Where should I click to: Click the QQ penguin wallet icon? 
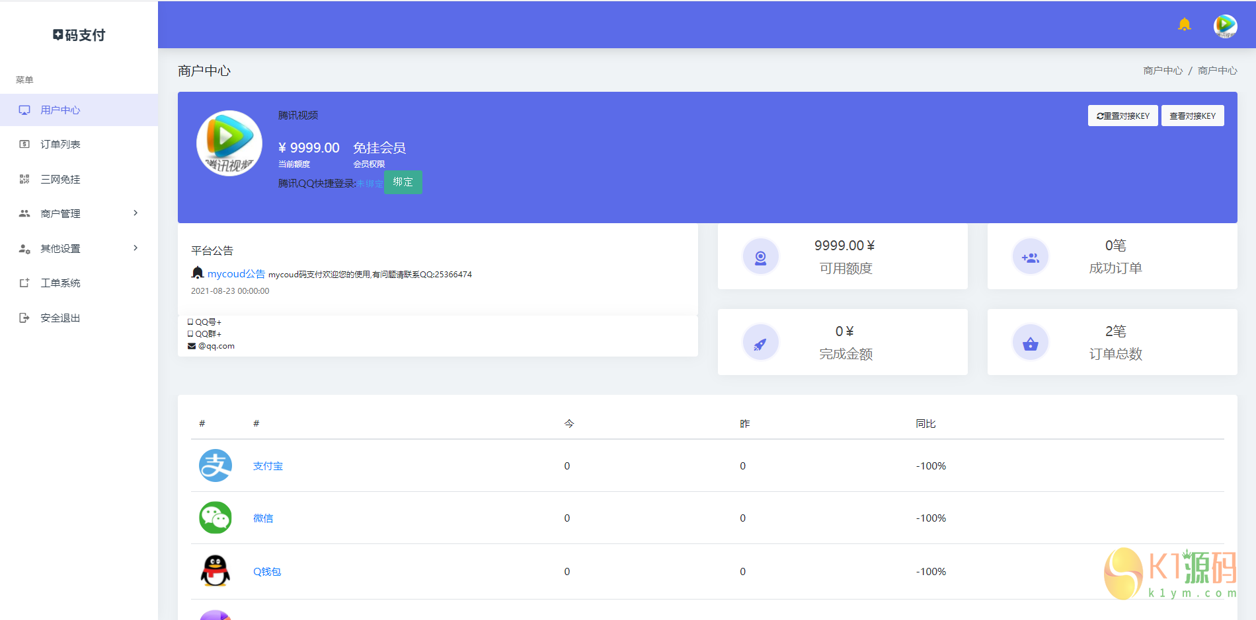tap(216, 571)
